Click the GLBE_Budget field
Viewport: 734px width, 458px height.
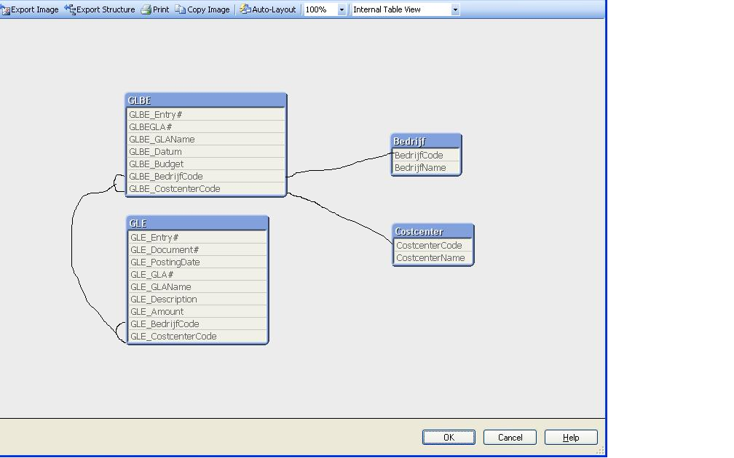(x=206, y=164)
